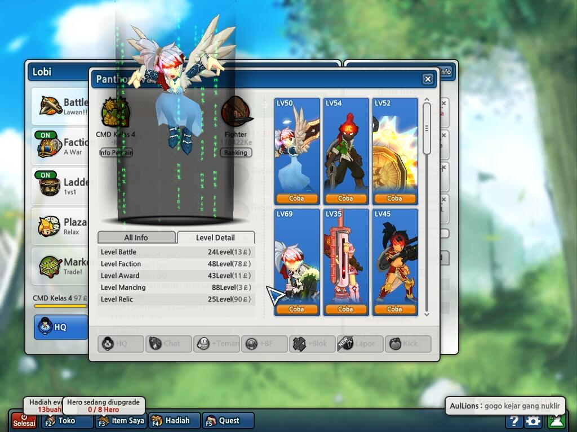The image size is (577, 432).
Task: Click the Chat action icon
Action: click(x=155, y=344)
